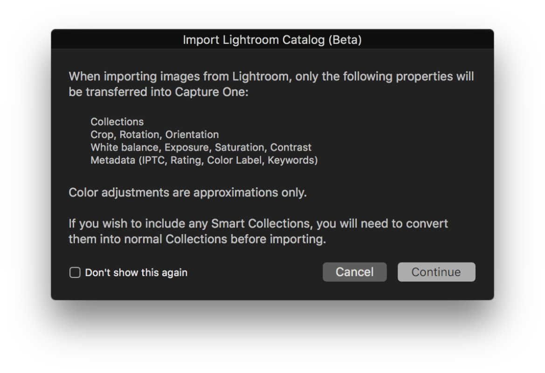Click the word "Contrast" in the properties list
This screenshot has width=545, height=373.
(x=290, y=147)
